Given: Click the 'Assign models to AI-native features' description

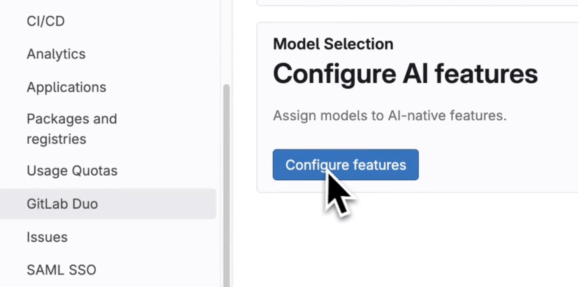Looking at the screenshot, I should (389, 115).
